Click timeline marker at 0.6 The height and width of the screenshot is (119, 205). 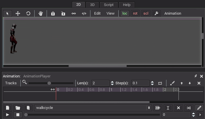click(92, 89)
